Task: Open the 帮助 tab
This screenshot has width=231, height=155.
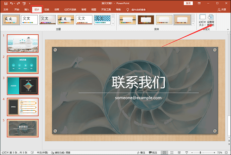Action: (118, 10)
